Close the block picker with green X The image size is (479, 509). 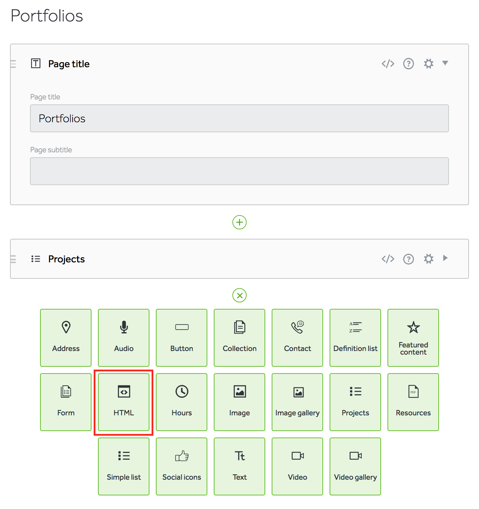pyautogui.click(x=239, y=296)
